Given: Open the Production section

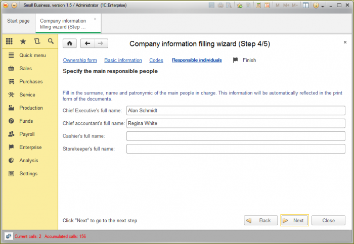Looking at the screenshot, I should [x=30, y=108].
